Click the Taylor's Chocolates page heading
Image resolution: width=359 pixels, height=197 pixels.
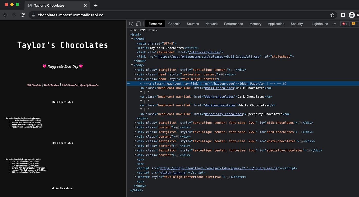pos(63,45)
